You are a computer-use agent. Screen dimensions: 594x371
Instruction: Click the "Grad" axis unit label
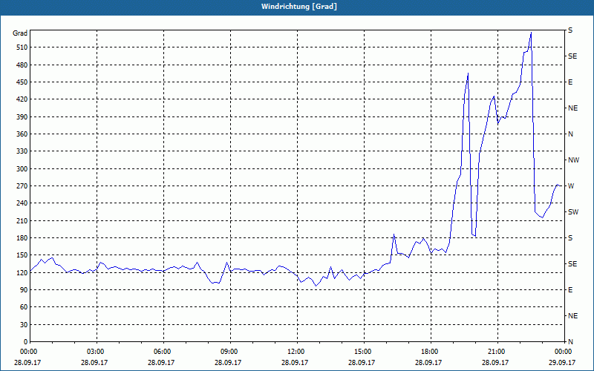(x=20, y=33)
